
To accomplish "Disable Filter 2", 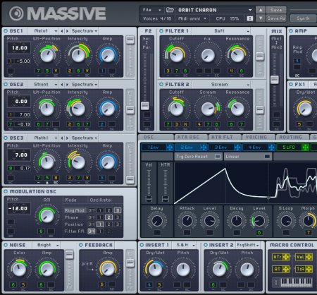I will 161,84.
